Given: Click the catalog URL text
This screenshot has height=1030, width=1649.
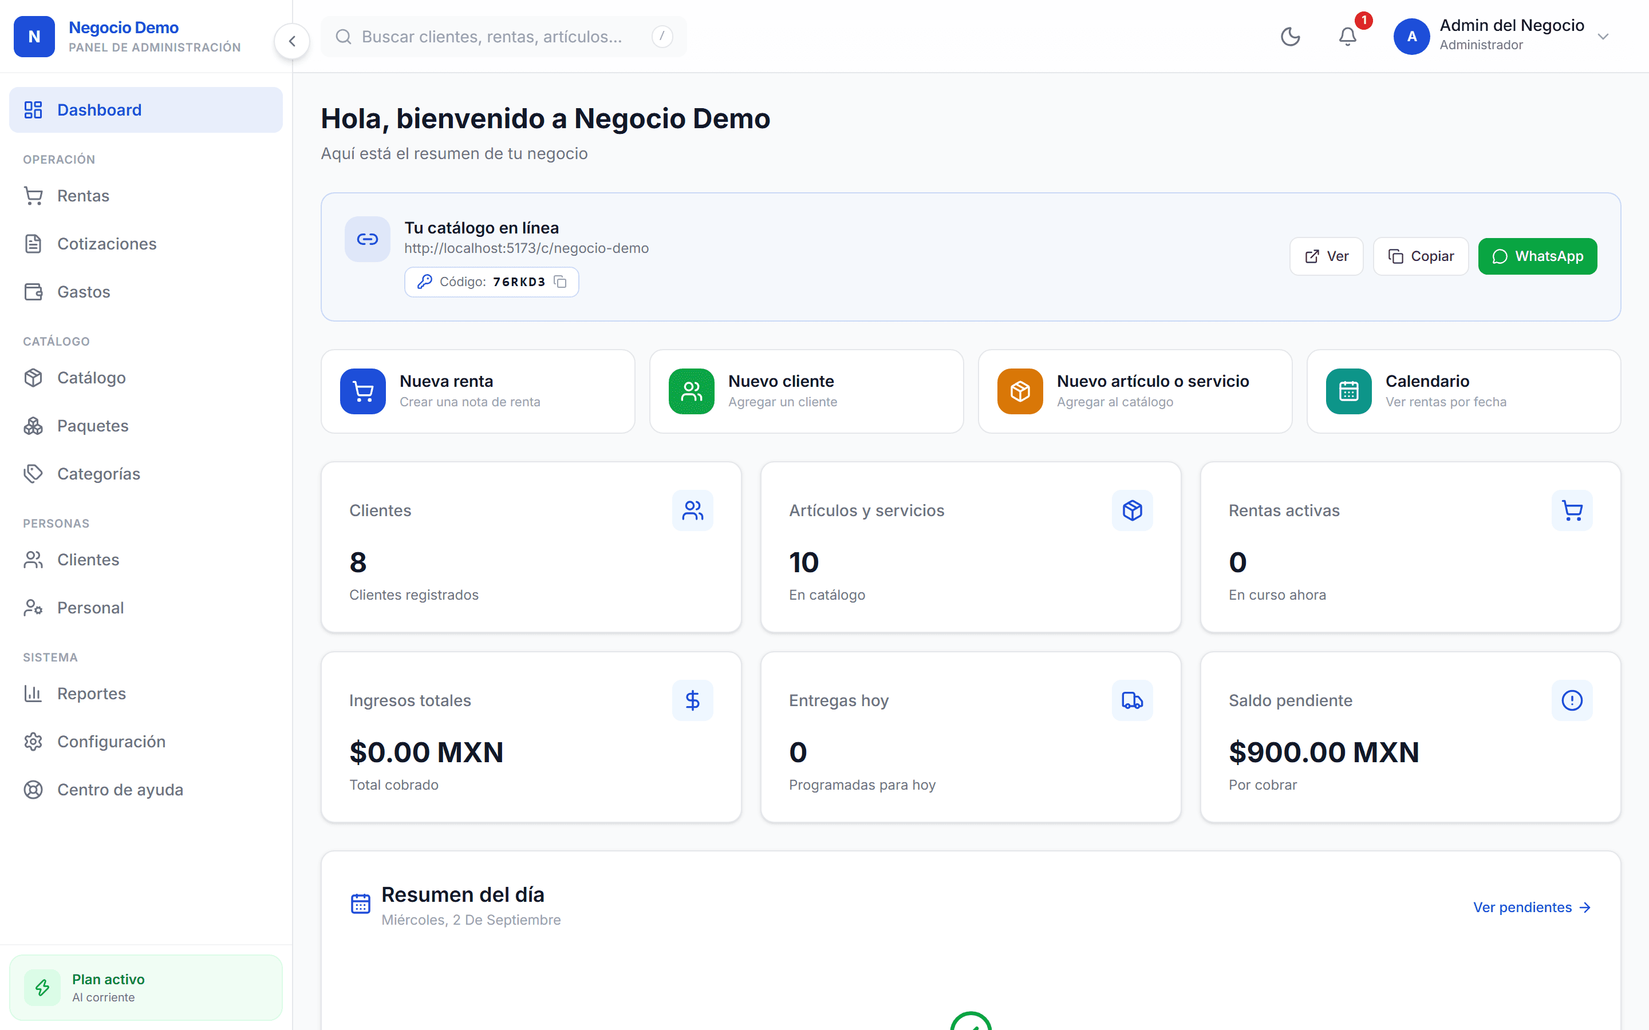Looking at the screenshot, I should [x=526, y=248].
